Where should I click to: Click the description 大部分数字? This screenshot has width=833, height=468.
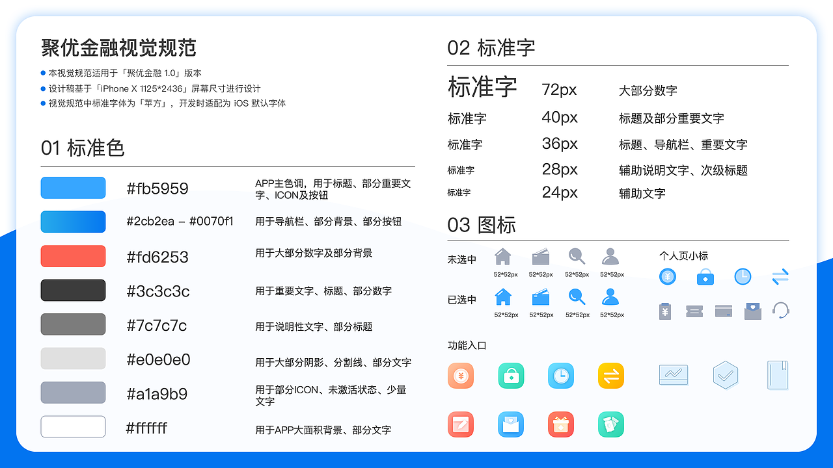(x=648, y=91)
